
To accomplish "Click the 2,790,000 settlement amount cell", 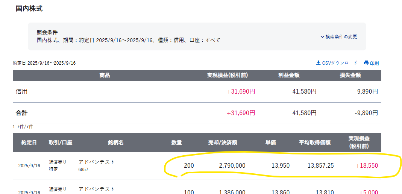I will (x=232, y=165).
